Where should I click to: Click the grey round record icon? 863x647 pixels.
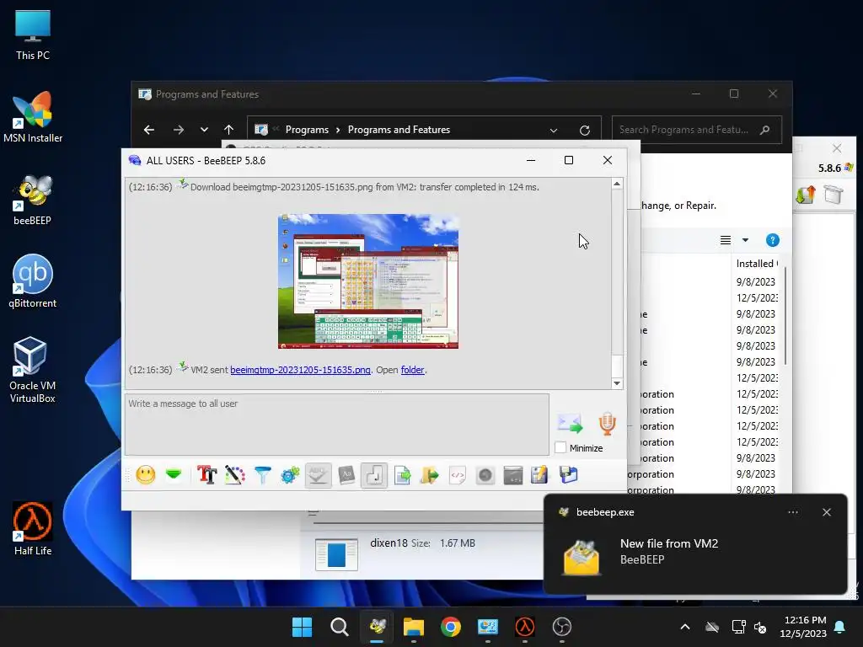485,475
